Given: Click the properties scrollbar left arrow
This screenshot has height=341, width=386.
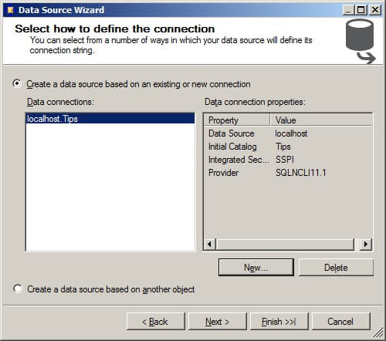Looking at the screenshot, I should click(210, 244).
